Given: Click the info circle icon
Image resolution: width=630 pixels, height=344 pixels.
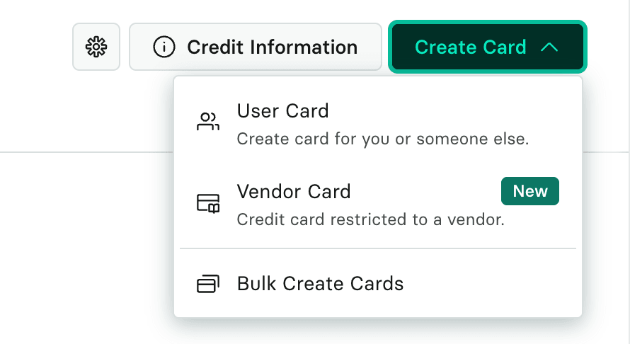Looking at the screenshot, I should pyautogui.click(x=164, y=47).
